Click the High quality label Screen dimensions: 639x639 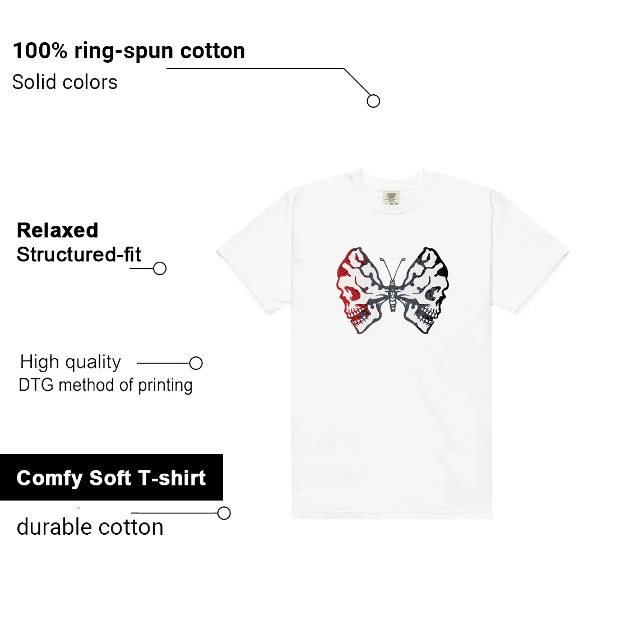point(71,362)
